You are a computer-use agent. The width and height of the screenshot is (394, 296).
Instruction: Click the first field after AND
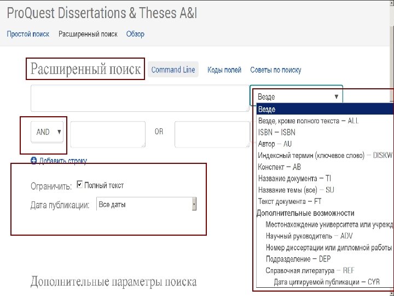pos(108,134)
